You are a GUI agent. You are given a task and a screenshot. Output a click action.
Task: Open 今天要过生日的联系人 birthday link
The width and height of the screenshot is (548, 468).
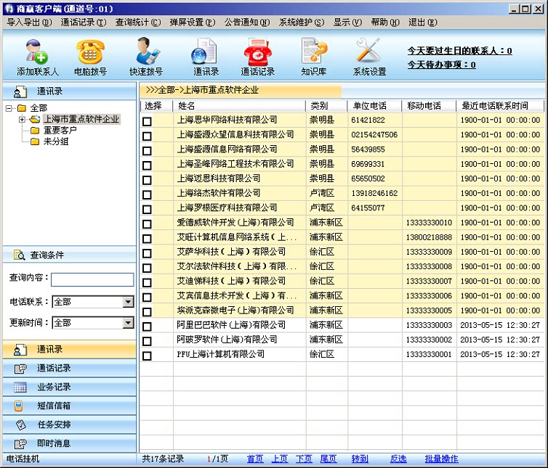click(x=459, y=51)
